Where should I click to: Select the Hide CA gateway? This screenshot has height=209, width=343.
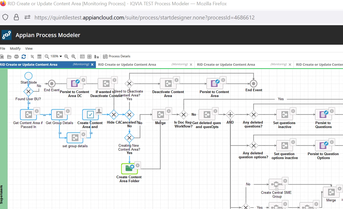(x=114, y=115)
